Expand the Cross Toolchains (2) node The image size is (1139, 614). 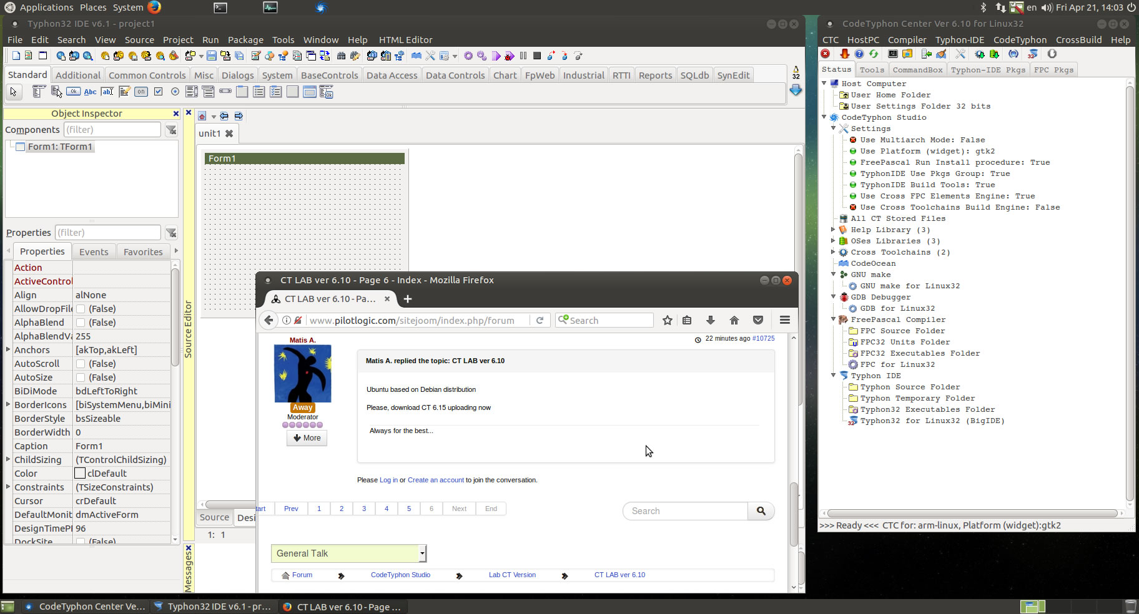[x=834, y=251]
